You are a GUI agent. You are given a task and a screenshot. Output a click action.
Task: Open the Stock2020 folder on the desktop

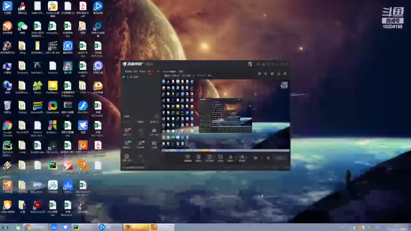22,127
